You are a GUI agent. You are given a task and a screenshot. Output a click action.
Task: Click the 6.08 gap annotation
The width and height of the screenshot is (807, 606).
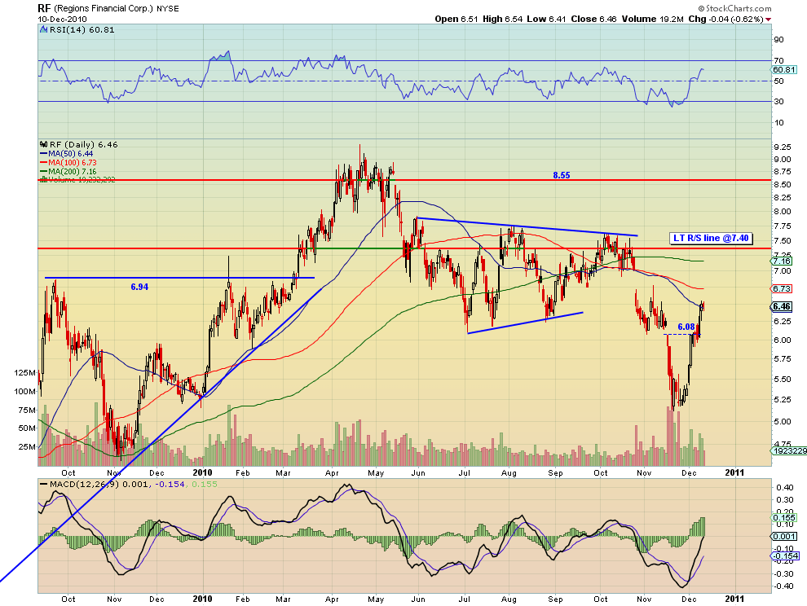point(686,327)
